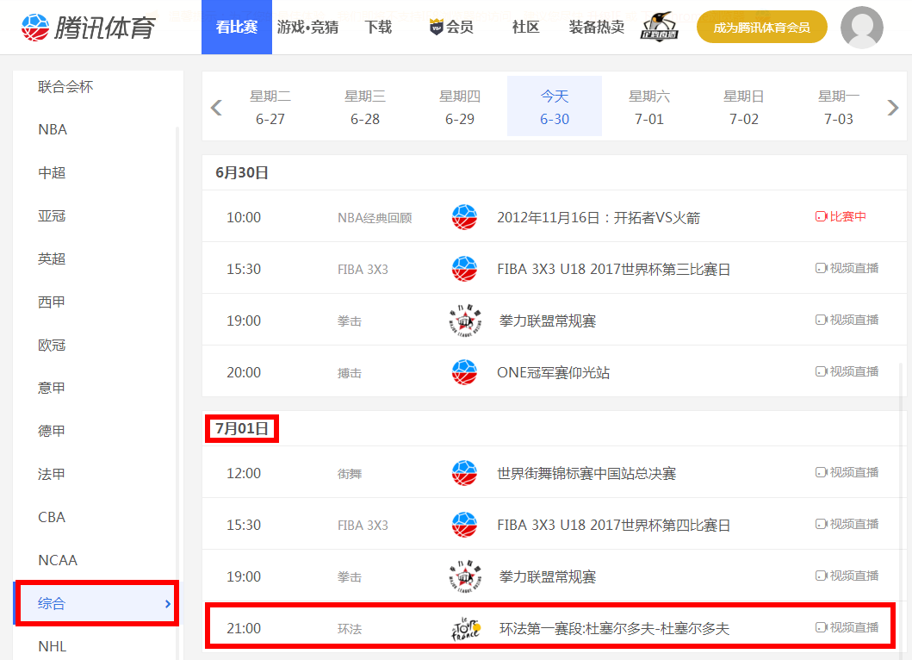Go to previous week with left arrow
Screen dimensions: 912x660
tap(216, 108)
